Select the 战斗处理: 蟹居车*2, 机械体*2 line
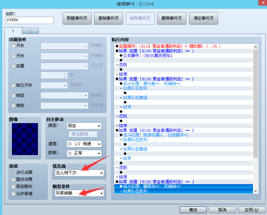 point(184,186)
